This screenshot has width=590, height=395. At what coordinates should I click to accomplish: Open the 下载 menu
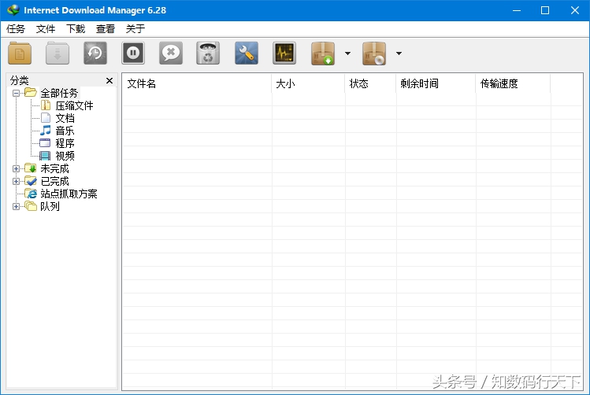76,29
